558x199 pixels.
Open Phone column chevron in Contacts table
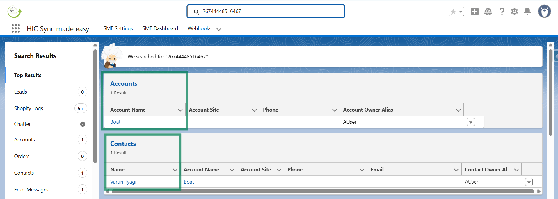coord(362,170)
